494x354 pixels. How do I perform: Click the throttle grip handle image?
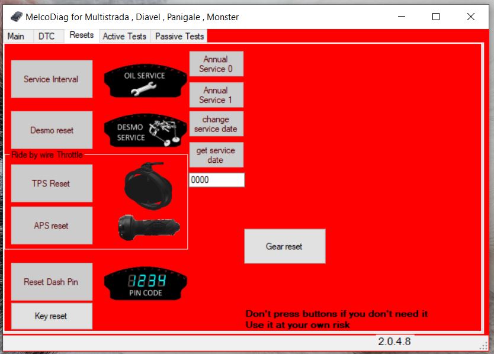tap(149, 226)
